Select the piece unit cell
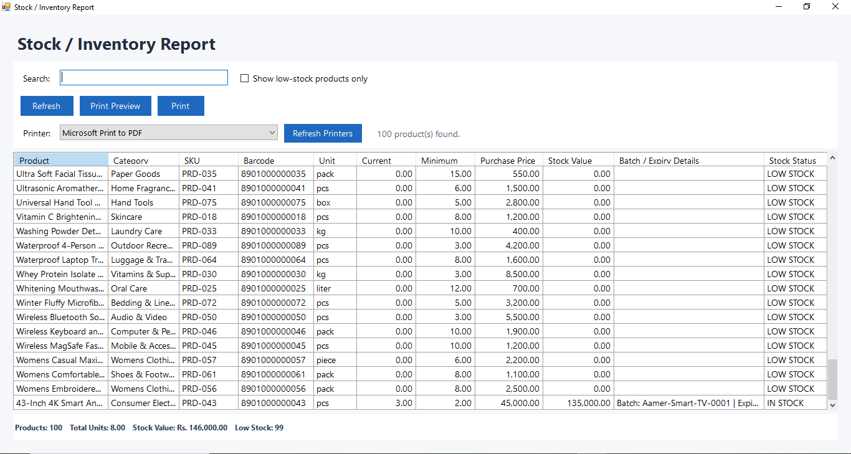The image size is (851, 454). [x=335, y=360]
